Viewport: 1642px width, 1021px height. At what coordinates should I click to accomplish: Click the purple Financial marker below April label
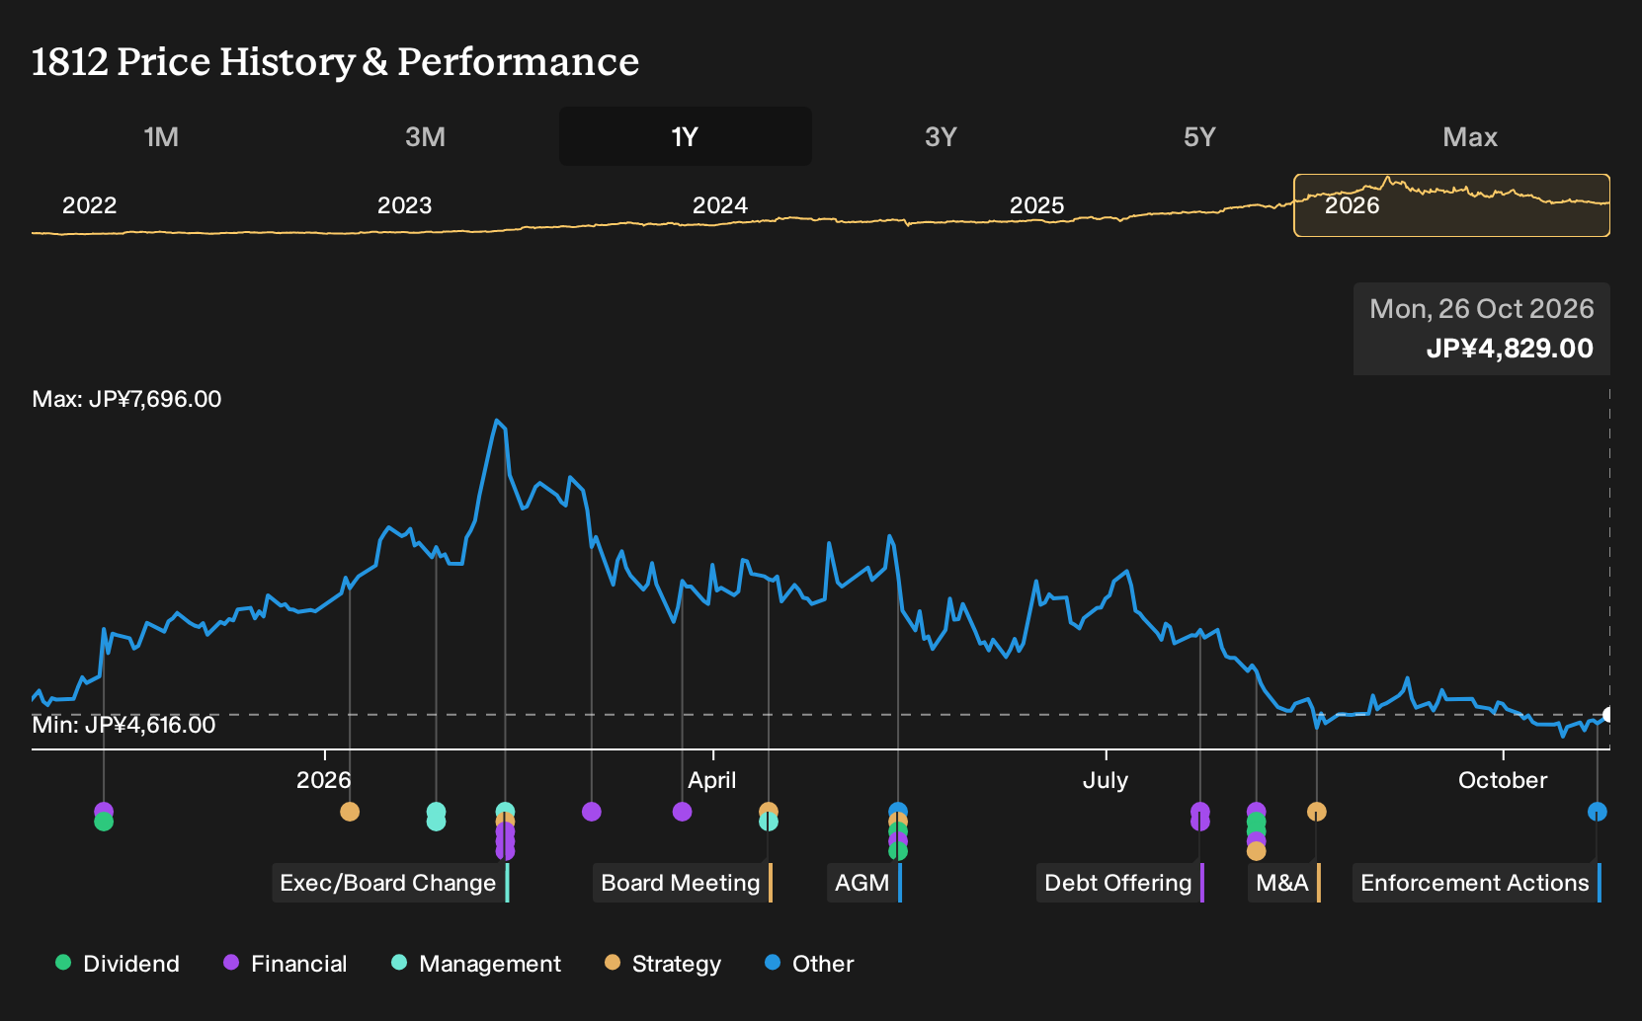coord(682,812)
